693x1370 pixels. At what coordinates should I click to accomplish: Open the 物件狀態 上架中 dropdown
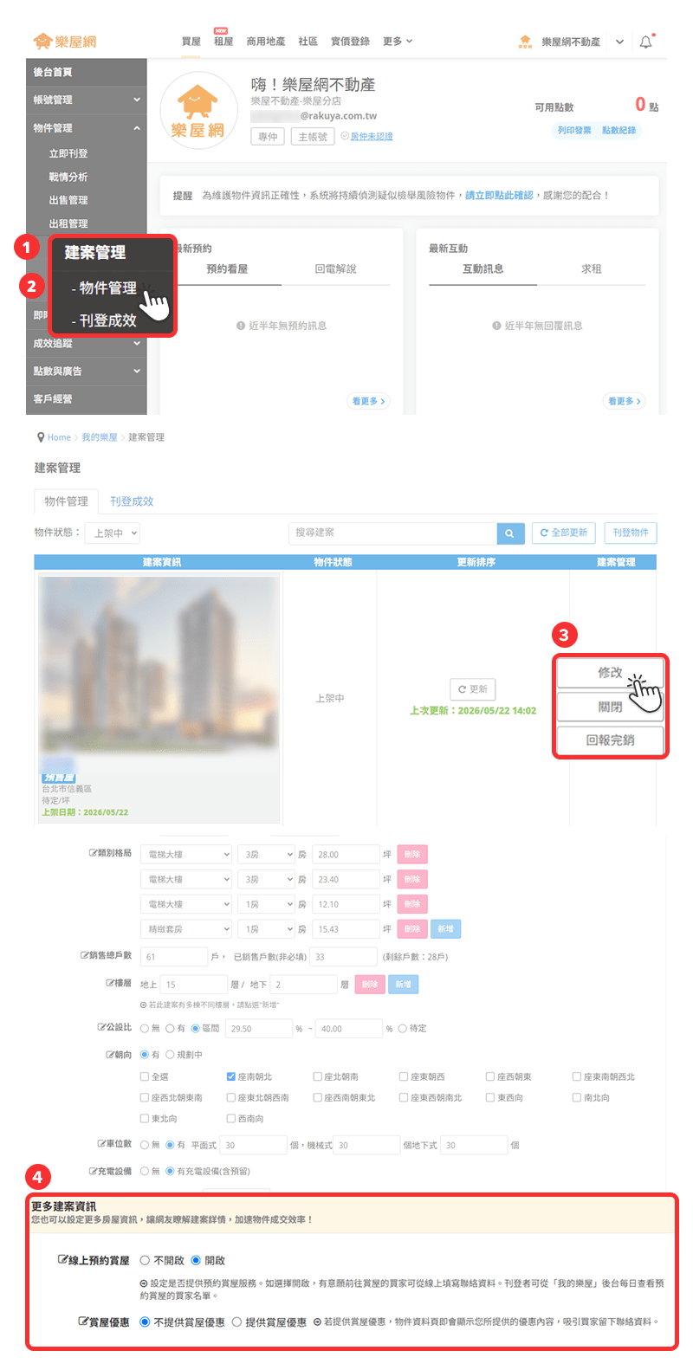(113, 533)
